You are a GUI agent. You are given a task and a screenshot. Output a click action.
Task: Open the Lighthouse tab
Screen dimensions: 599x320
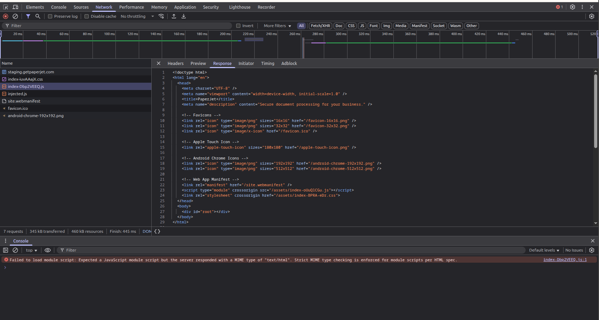[x=240, y=7]
